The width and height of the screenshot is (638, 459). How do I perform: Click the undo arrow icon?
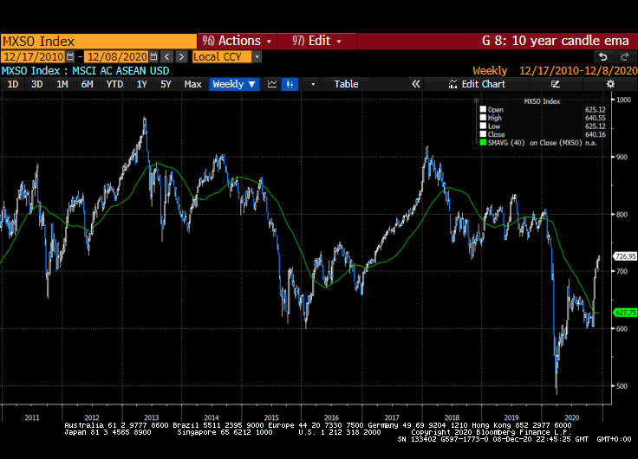pos(602,56)
